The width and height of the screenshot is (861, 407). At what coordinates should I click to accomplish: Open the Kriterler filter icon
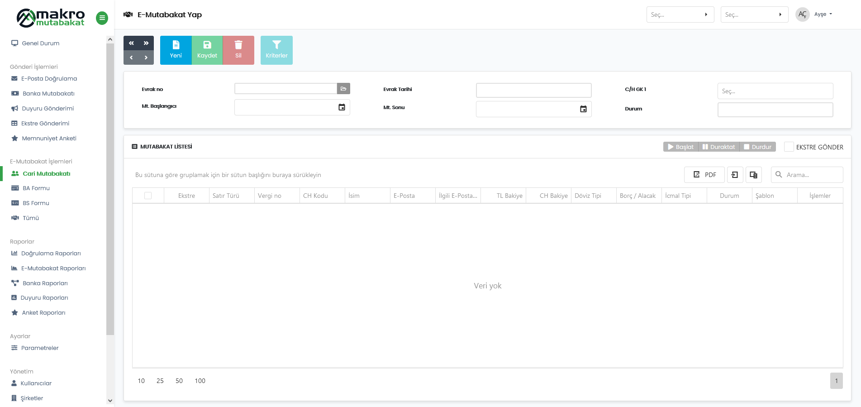point(276,45)
